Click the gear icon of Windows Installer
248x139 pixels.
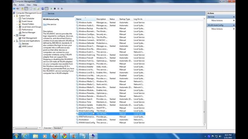(77, 67)
